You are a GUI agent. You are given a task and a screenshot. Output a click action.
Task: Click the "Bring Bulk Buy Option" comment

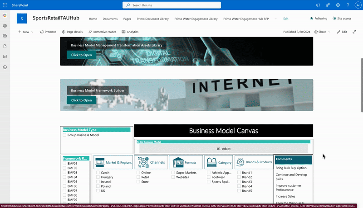[x=291, y=168]
